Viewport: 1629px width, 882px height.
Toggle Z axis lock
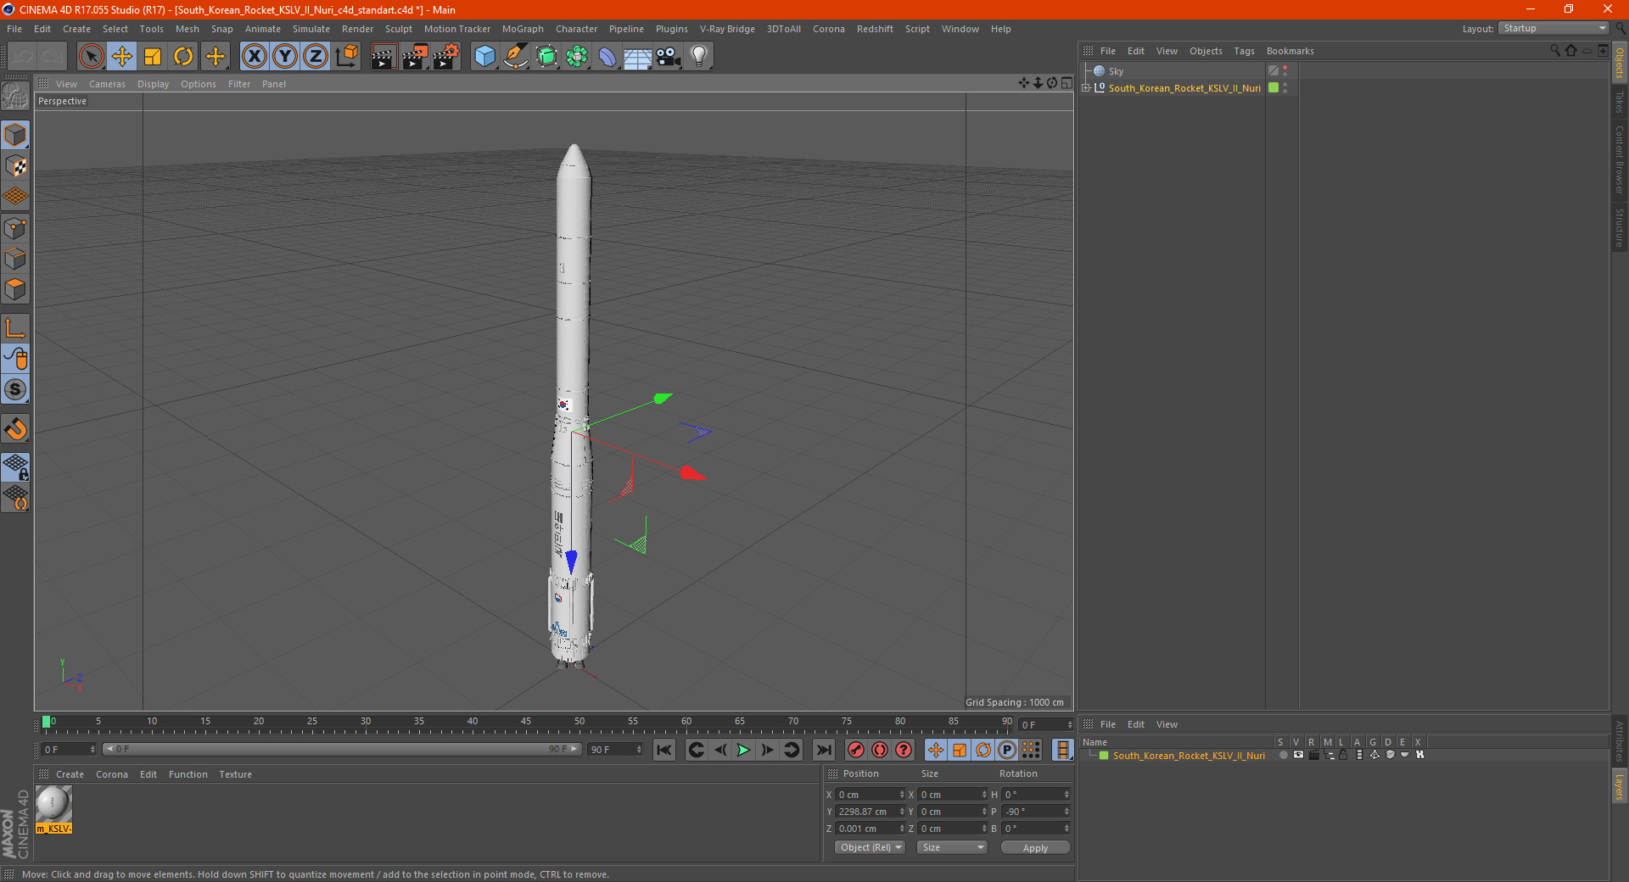pos(316,57)
